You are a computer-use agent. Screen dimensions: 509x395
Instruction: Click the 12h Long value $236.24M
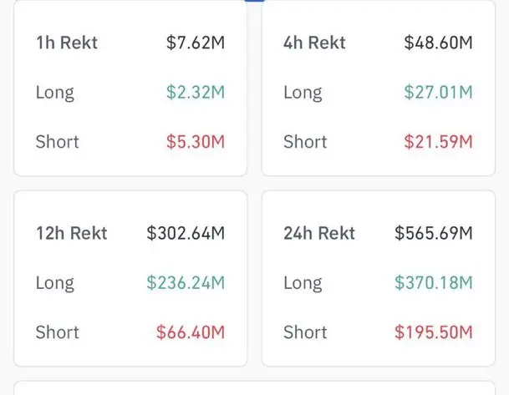(186, 282)
